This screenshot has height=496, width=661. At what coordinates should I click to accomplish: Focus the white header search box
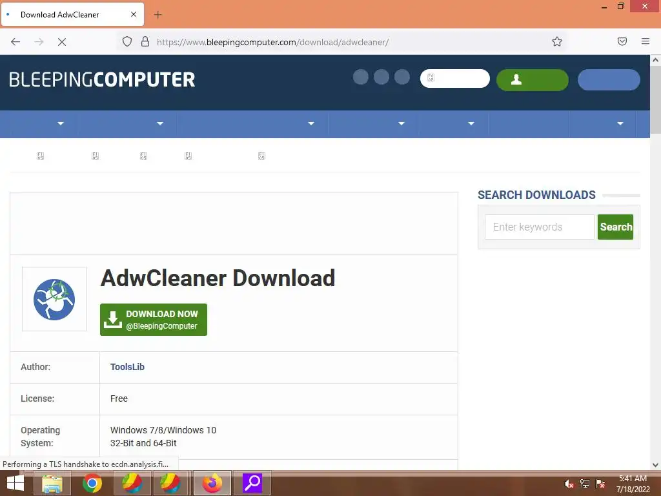455,78
